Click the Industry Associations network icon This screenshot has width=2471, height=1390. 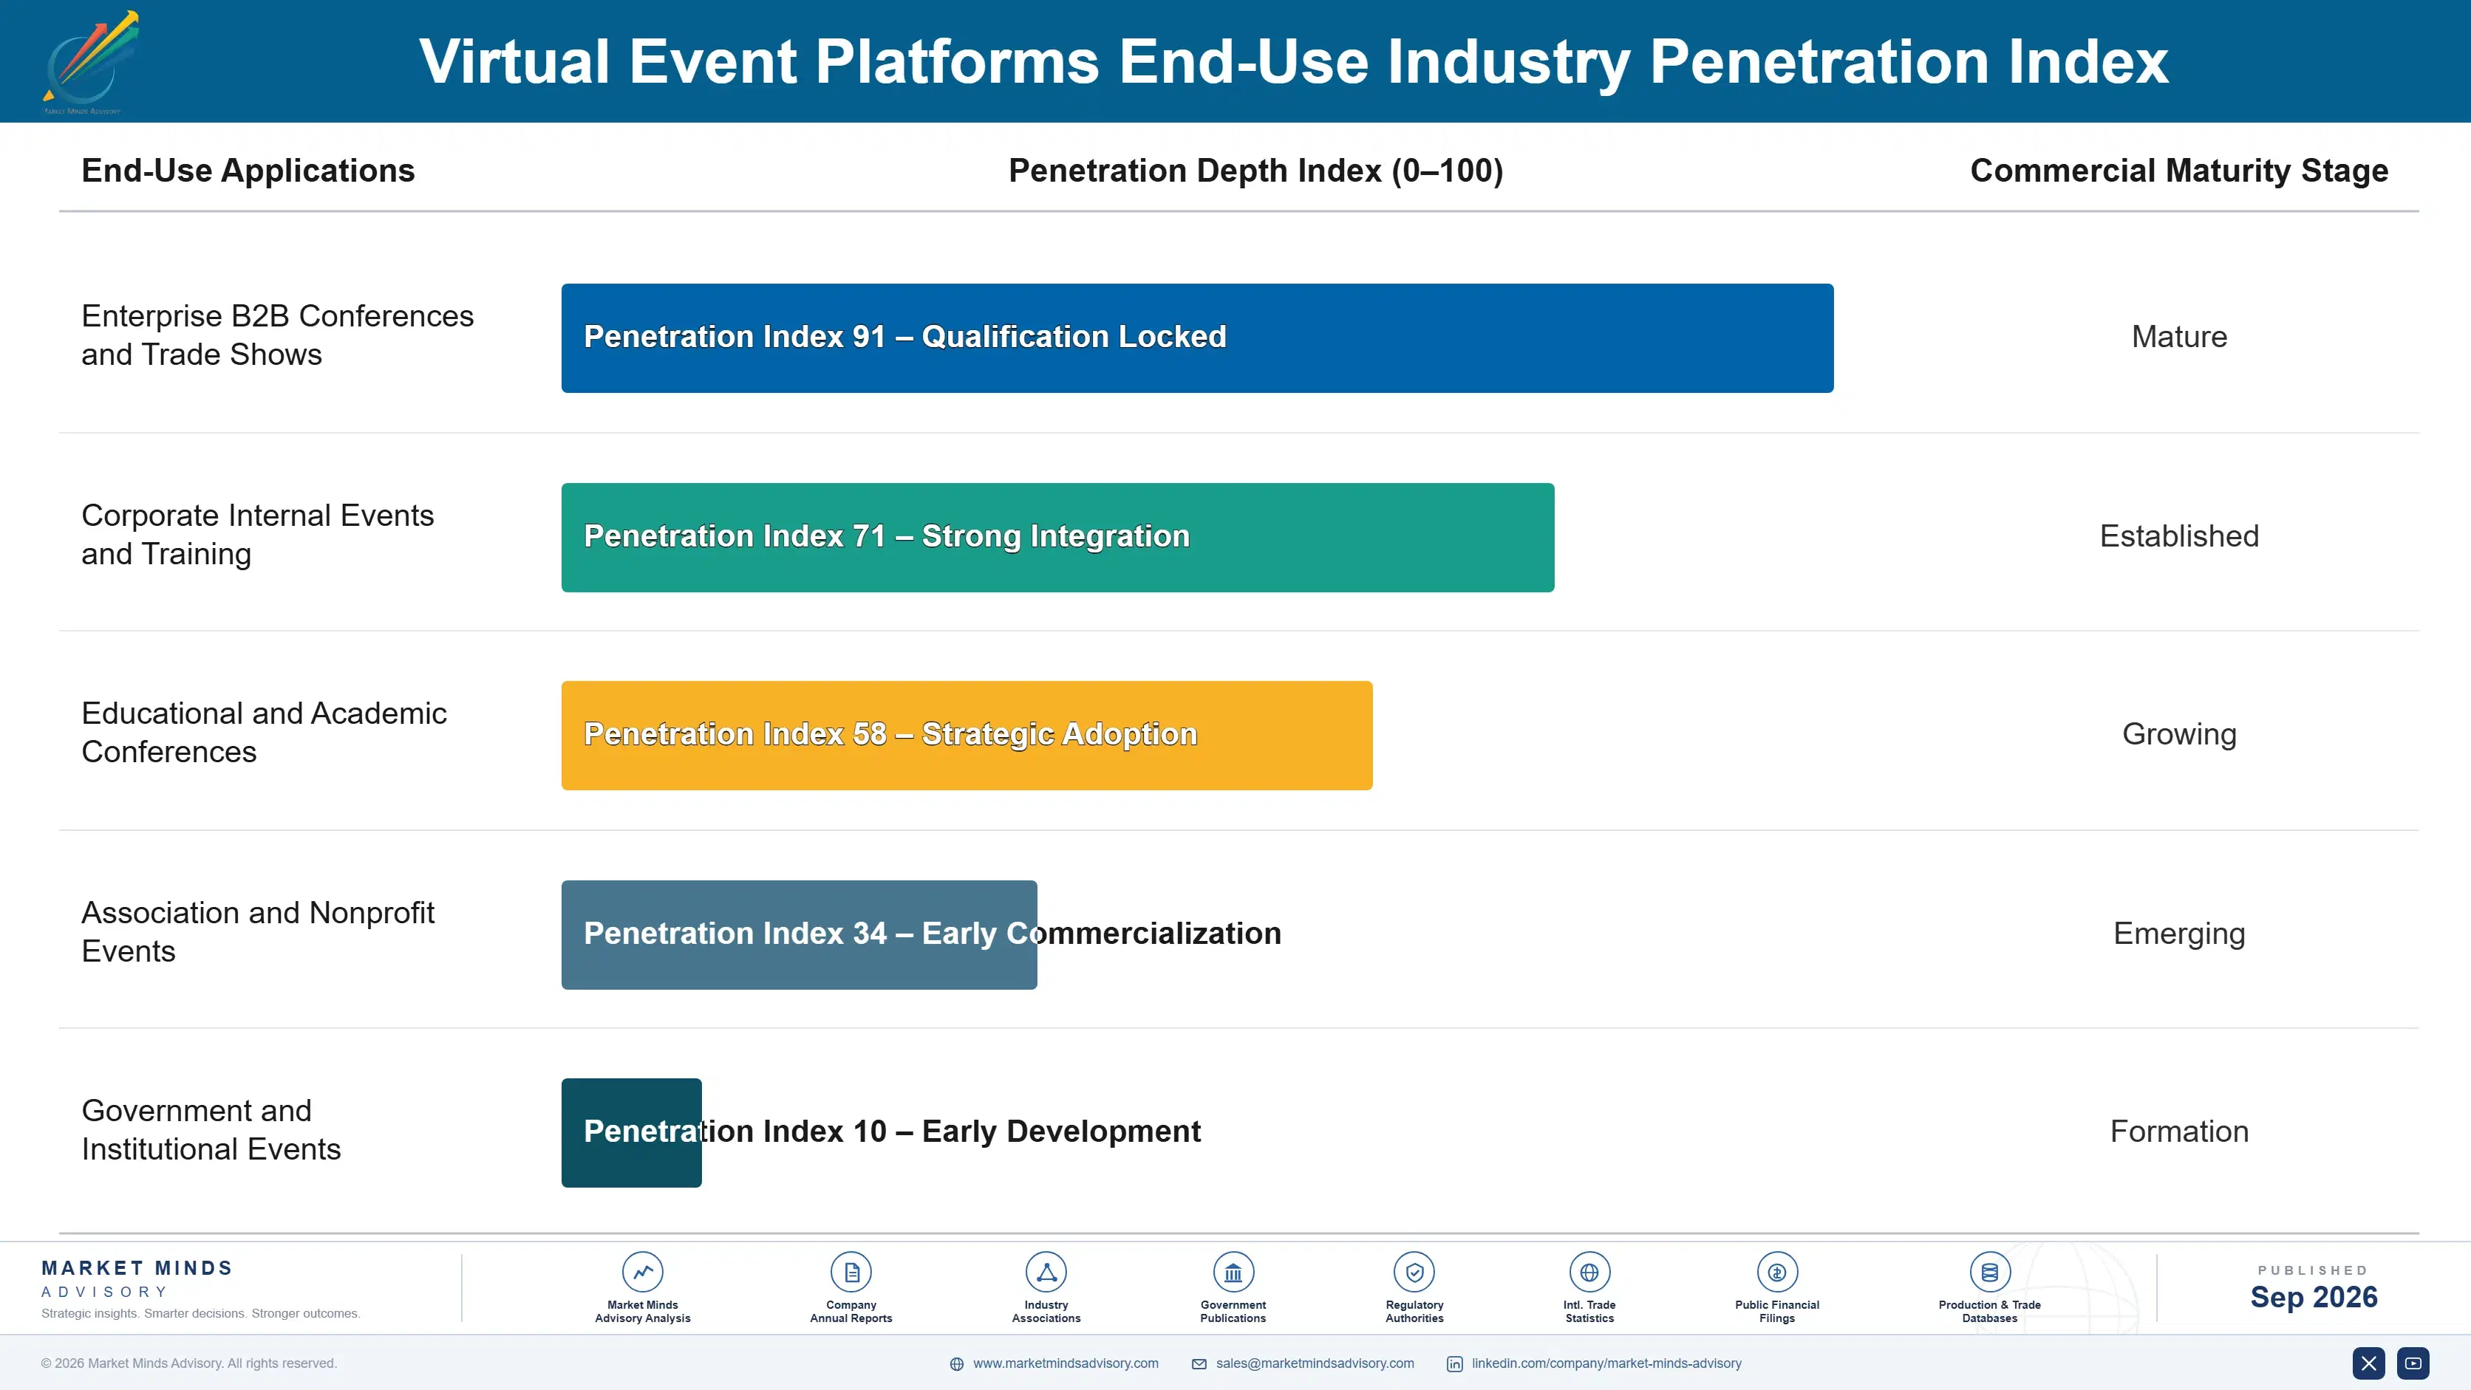1046,1272
